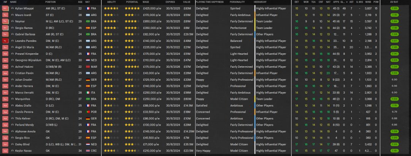Open Ferland Mendy's player name link

(24, 125)
